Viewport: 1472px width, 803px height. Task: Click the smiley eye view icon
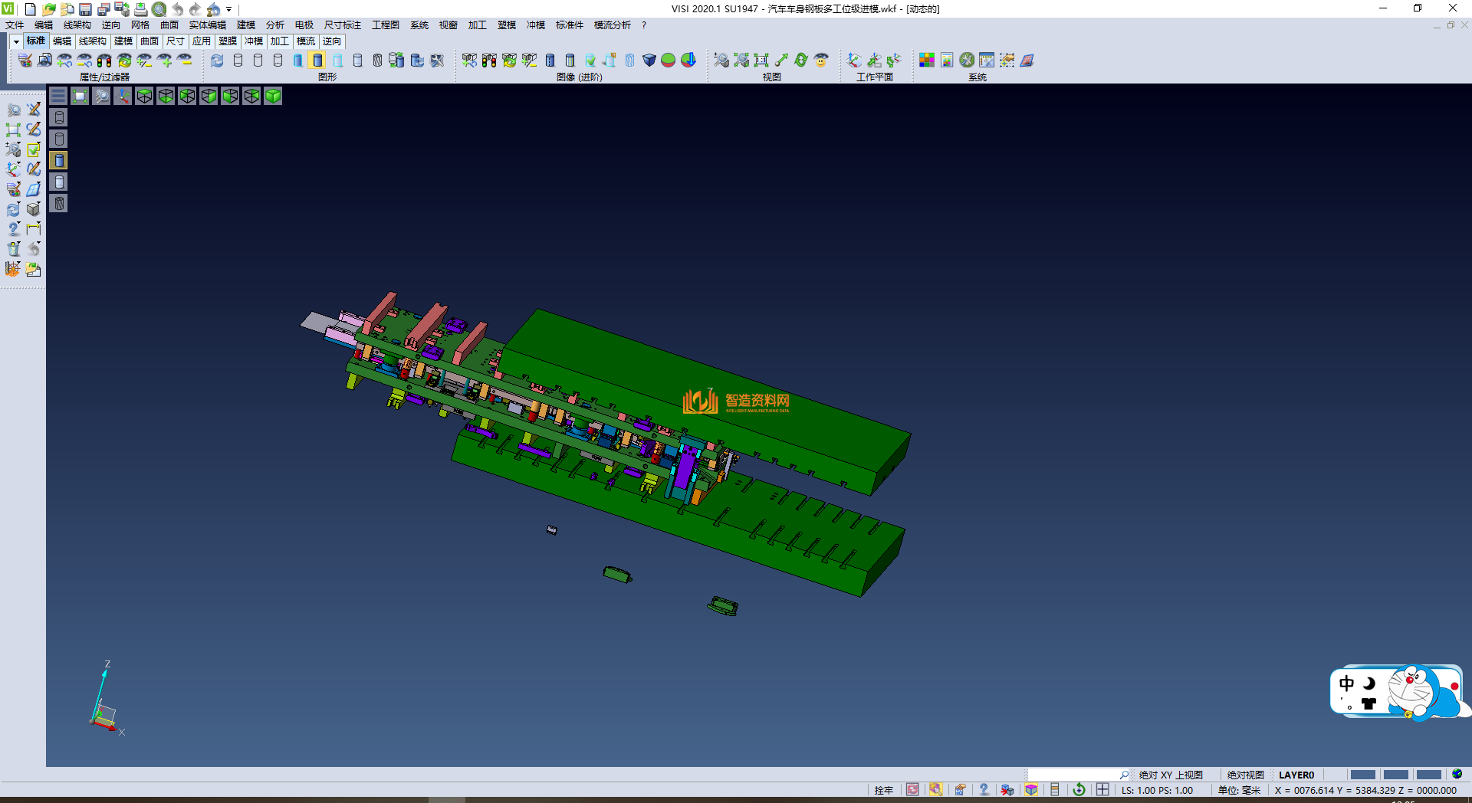tap(821, 60)
